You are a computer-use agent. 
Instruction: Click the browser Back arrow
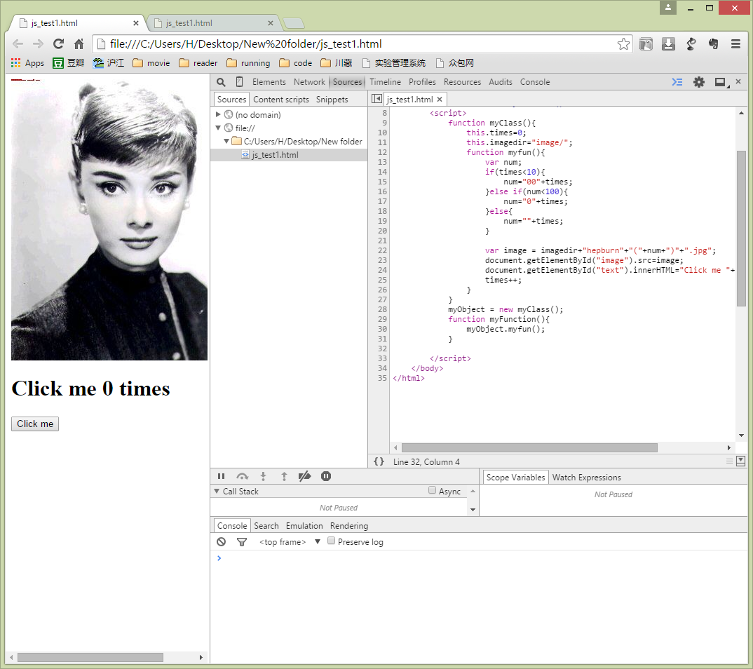pos(18,44)
